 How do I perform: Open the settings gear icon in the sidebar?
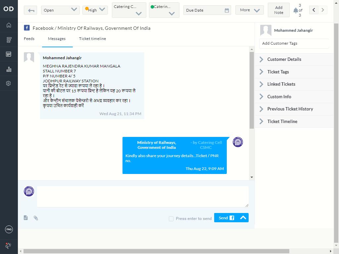click(8, 83)
